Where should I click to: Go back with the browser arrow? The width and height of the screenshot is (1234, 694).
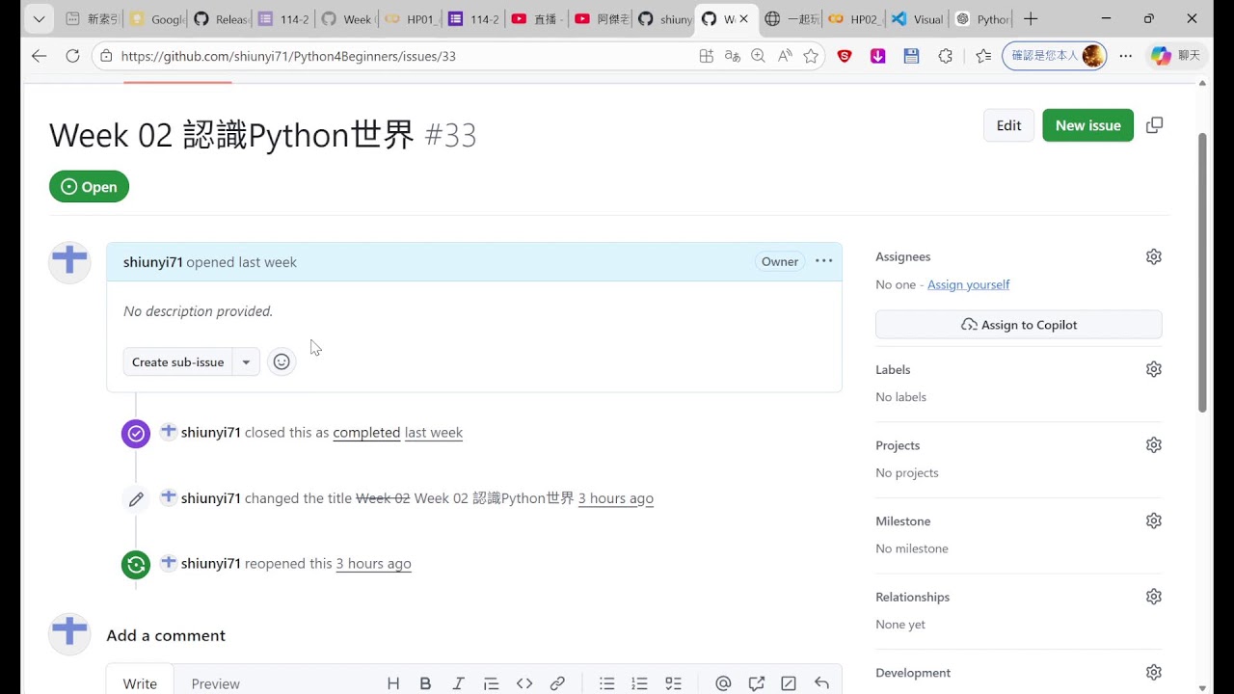[39, 56]
